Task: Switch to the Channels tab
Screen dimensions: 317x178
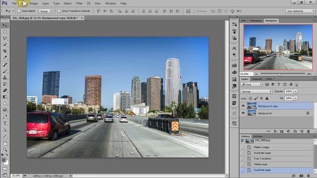Action: tap(257, 79)
